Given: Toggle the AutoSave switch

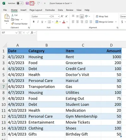Looking at the screenshot, I should 20,3.
